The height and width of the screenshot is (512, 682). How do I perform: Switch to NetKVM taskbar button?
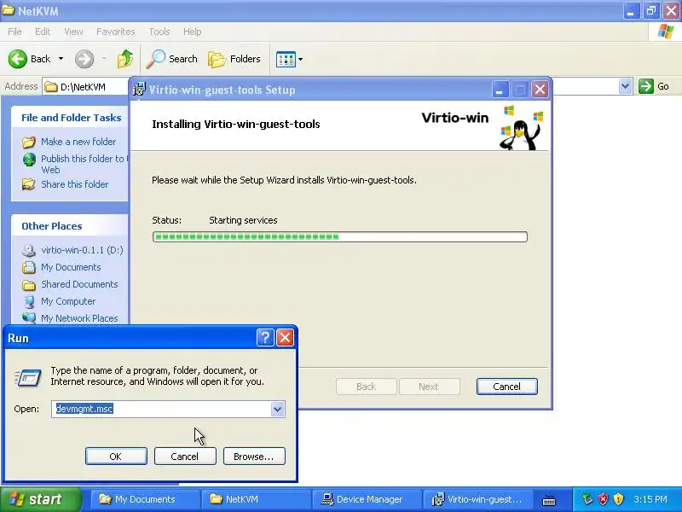tap(255, 499)
